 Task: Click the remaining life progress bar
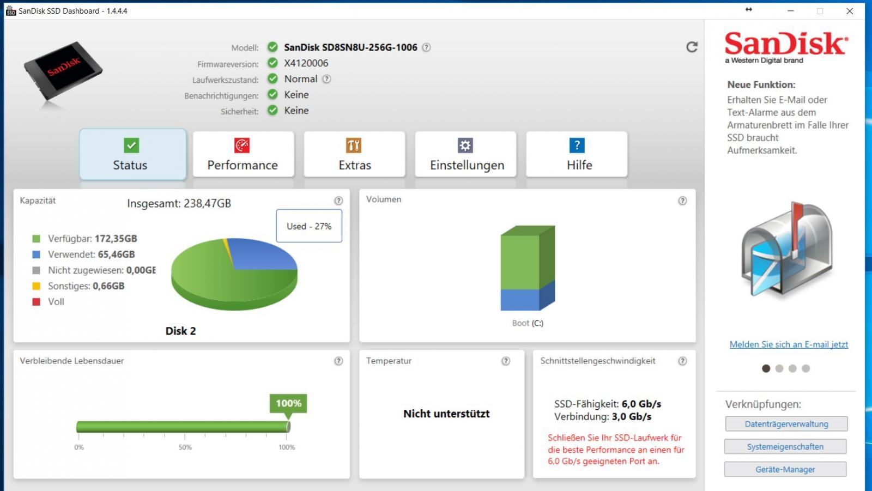point(183,427)
